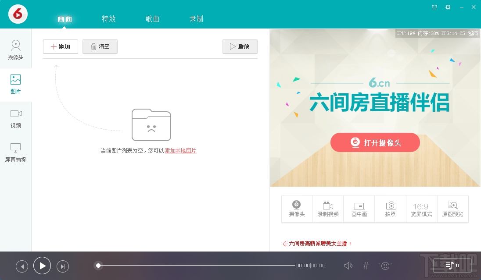Open 屏幕捕捉 screen capture panel
The image size is (481, 280).
16,153
